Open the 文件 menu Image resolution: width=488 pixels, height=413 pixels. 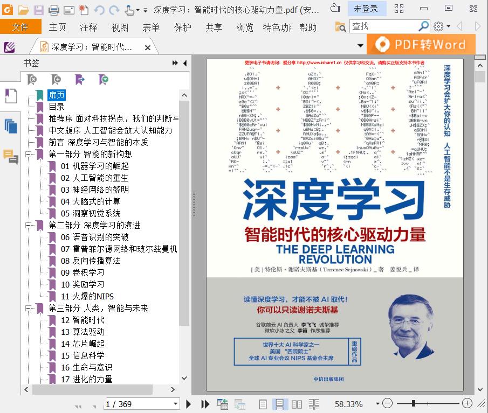(20, 27)
